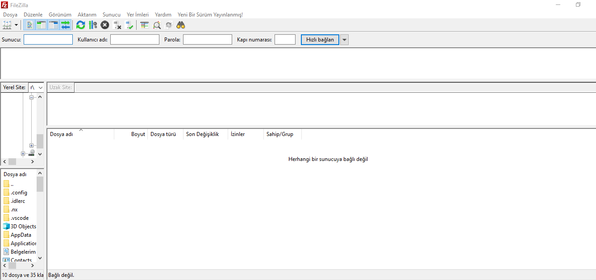The width and height of the screenshot is (596, 280).
Task: Sort remote list by Son Değişiklik column
Action: [x=205, y=134]
